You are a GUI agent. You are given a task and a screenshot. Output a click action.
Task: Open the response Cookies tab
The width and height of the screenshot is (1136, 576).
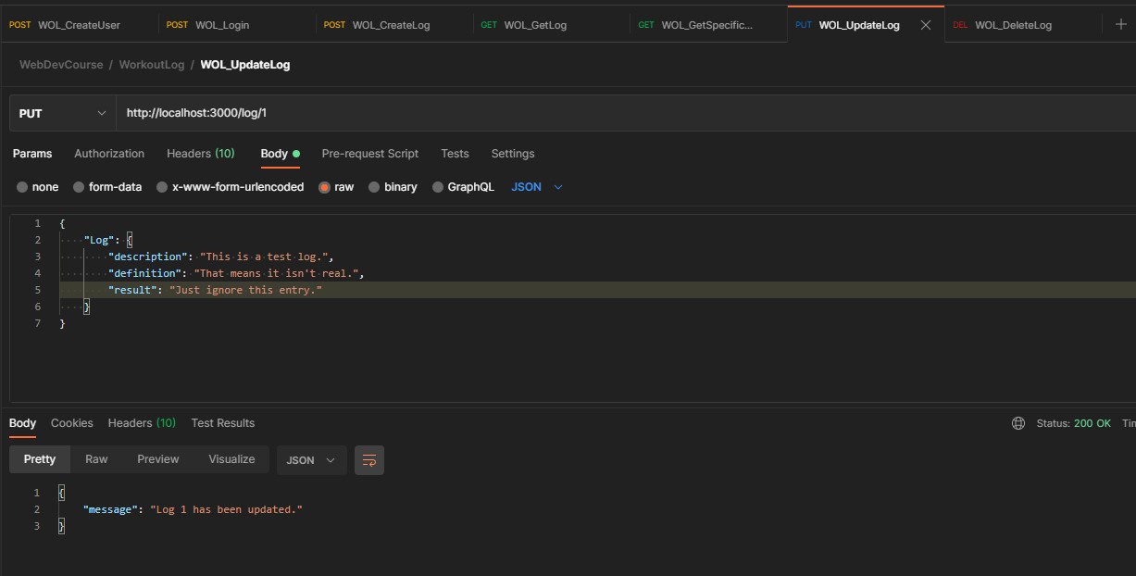pyautogui.click(x=72, y=423)
